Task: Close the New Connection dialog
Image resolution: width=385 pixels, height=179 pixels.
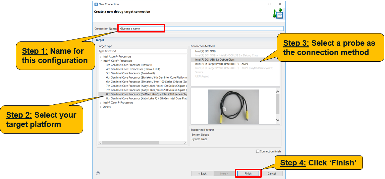Action: pos(280,4)
